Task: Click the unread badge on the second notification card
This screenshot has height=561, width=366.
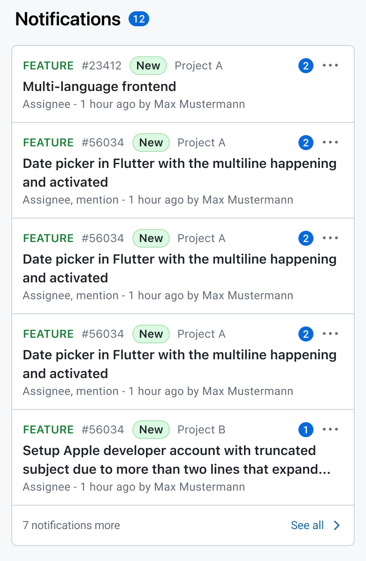Action: click(x=305, y=142)
